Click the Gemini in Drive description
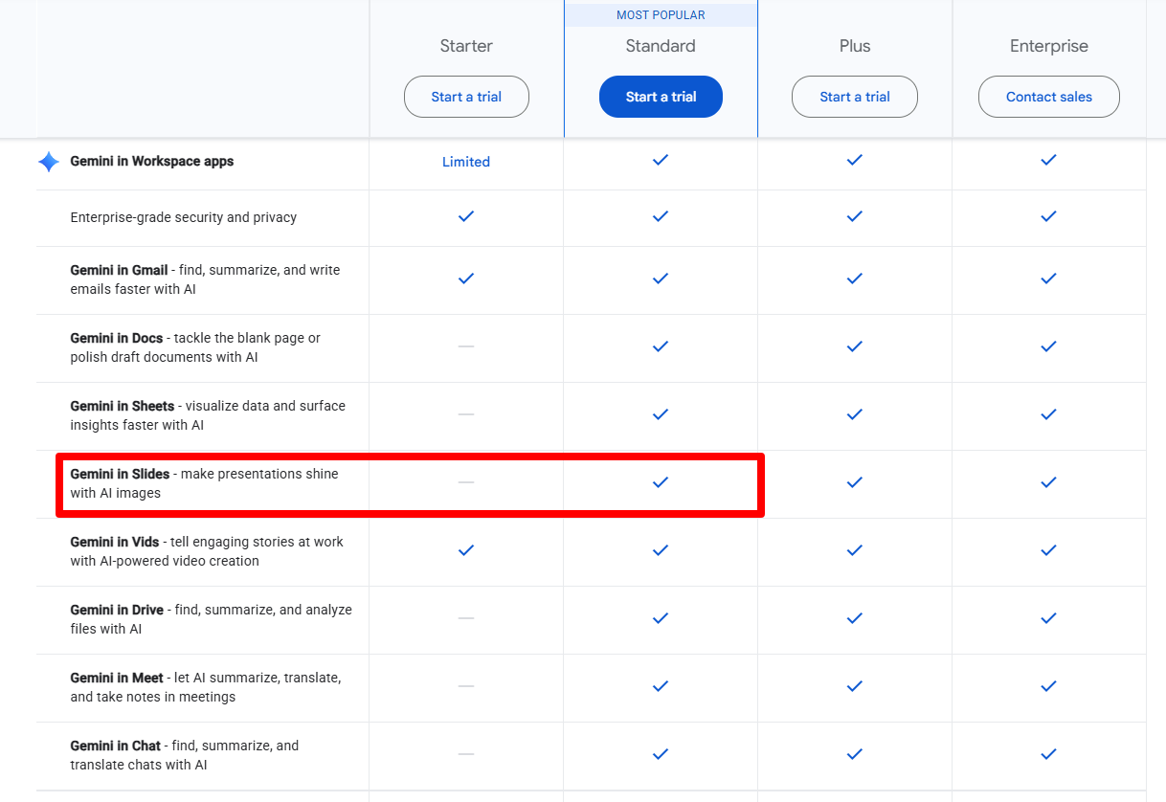The width and height of the screenshot is (1166, 802). pyautogui.click(x=211, y=619)
